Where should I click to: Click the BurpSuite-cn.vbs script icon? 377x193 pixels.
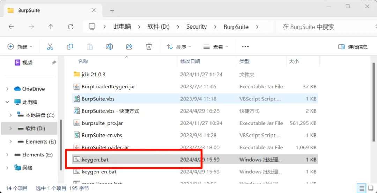(x=77, y=135)
